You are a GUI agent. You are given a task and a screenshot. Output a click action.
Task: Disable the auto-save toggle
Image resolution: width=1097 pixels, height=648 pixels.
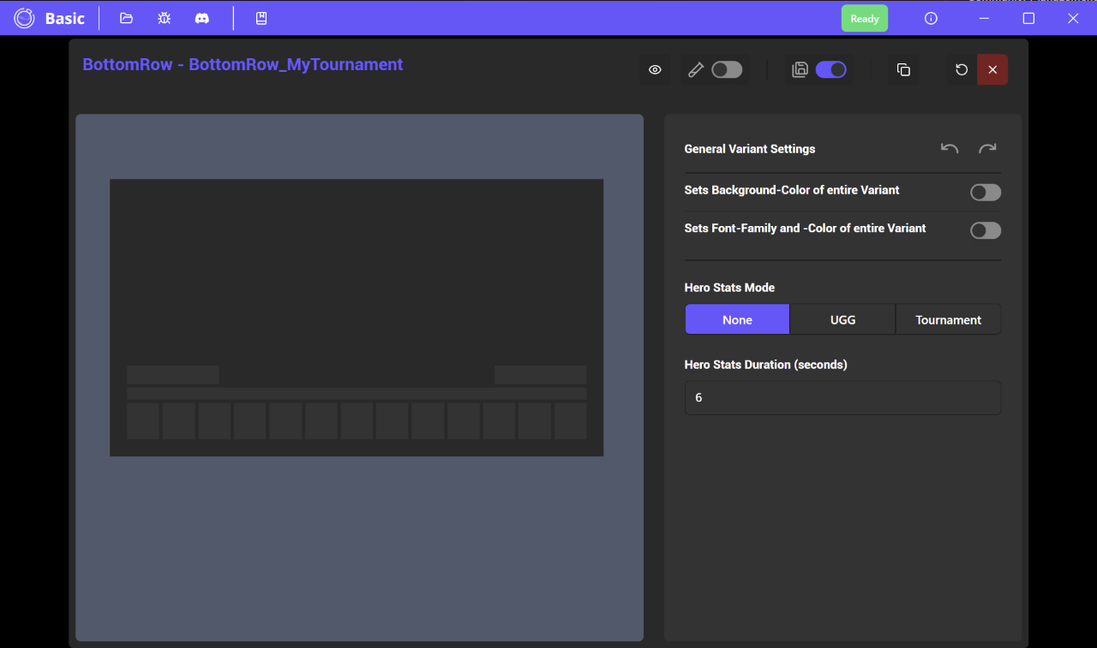(x=830, y=70)
